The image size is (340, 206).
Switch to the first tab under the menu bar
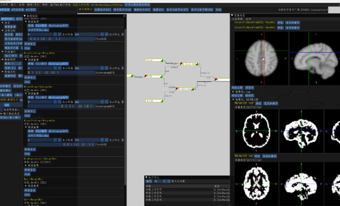coord(5,10)
